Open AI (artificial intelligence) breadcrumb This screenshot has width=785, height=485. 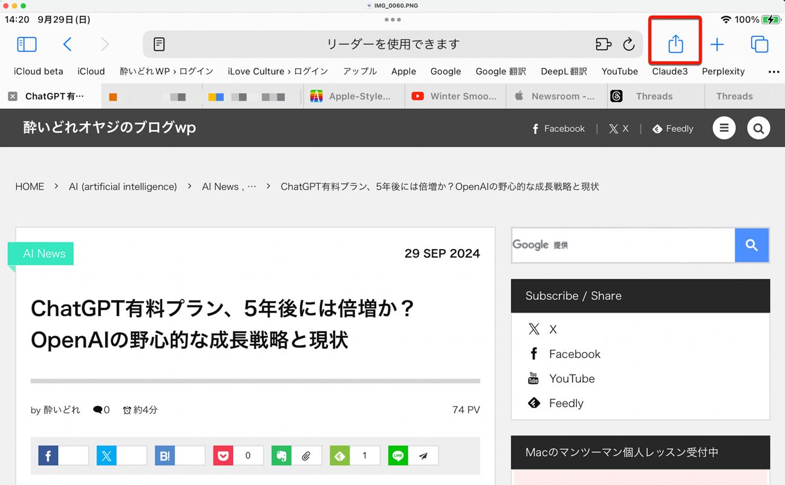point(123,187)
